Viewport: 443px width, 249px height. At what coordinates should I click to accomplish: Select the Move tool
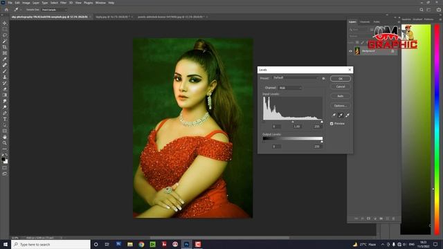[x=5, y=23]
